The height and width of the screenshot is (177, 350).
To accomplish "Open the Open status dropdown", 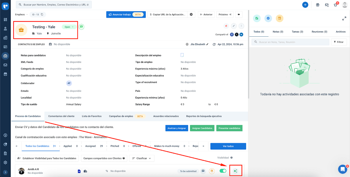I will pos(69,27).
